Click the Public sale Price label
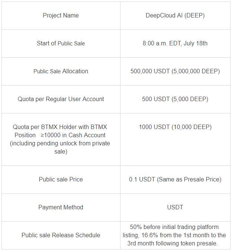The width and height of the screenshot is (232, 251). [x=61, y=180]
